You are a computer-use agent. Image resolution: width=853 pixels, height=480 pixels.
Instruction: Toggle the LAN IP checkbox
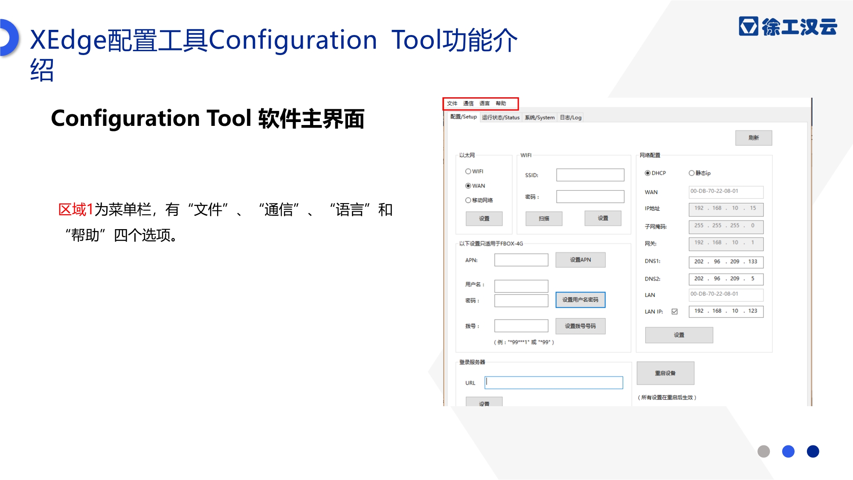[x=675, y=312]
